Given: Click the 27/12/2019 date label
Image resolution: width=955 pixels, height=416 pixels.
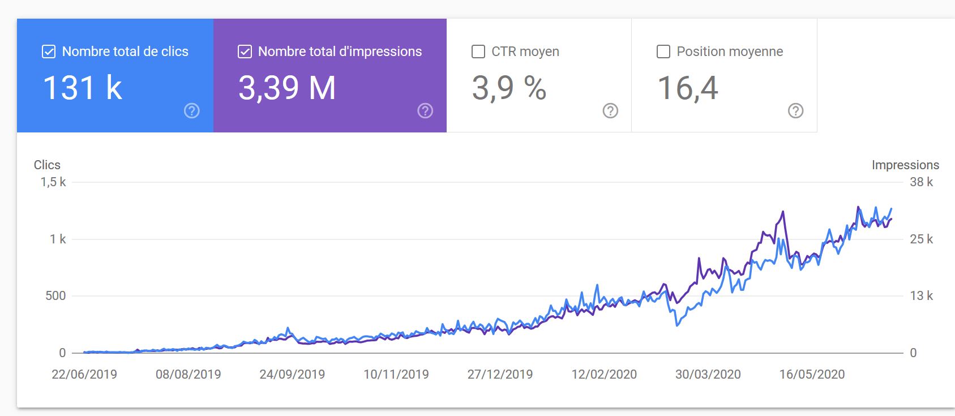Looking at the screenshot, I should coord(500,374).
